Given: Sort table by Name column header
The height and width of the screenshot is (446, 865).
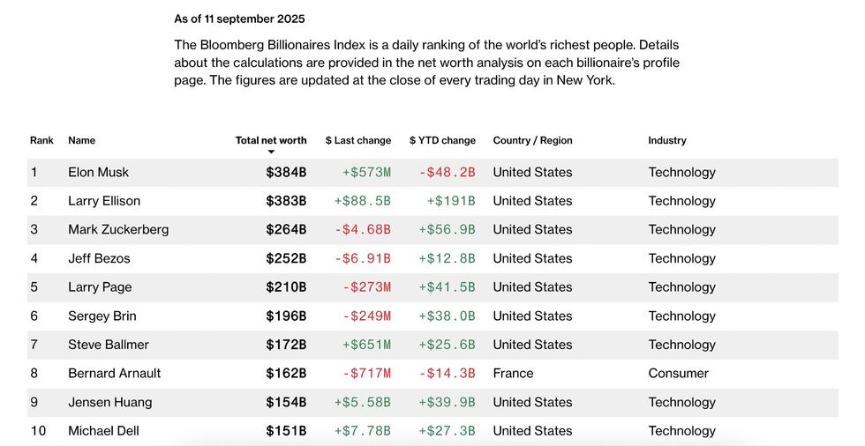Looking at the screenshot, I should 81,140.
